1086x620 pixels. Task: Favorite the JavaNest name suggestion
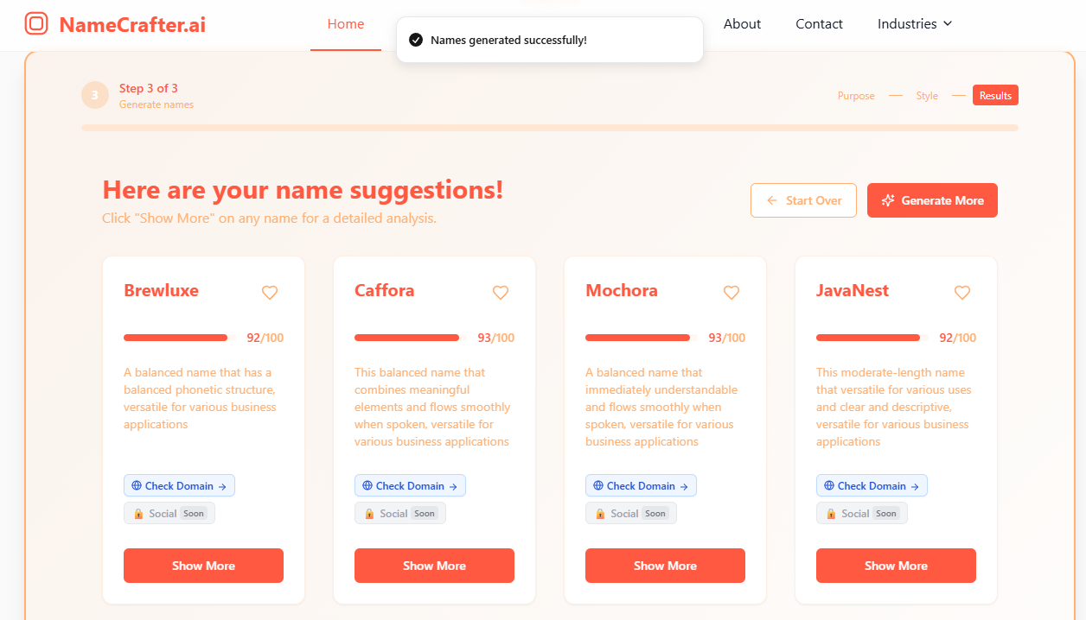coord(962,293)
